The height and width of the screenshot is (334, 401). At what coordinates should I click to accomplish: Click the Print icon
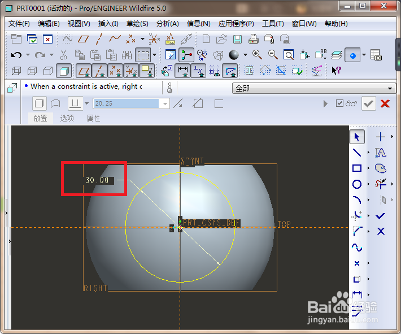click(x=253, y=39)
